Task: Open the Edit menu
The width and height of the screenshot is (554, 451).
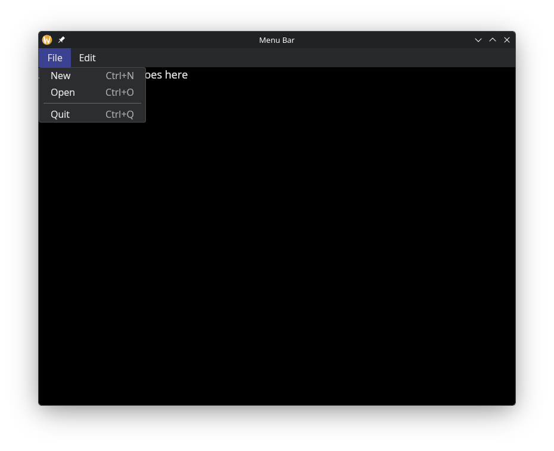Action: coord(87,58)
